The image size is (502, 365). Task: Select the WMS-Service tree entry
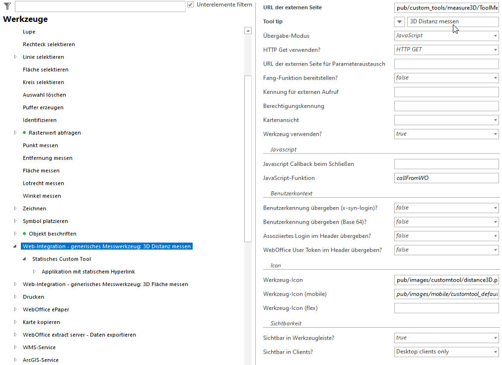(x=40, y=347)
